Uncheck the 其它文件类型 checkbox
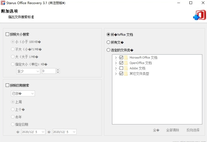Image resolution: width=207 pixels, height=142 pixels. pos(121,74)
